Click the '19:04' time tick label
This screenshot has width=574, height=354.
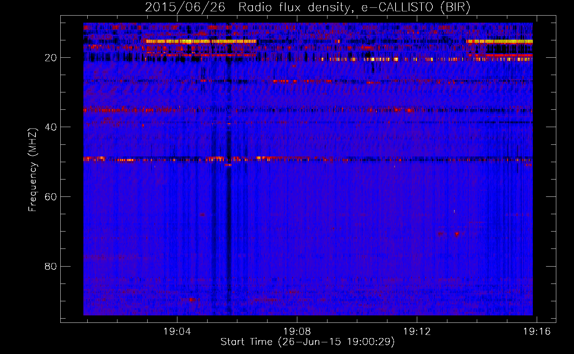pyautogui.click(x=177, y=331)
